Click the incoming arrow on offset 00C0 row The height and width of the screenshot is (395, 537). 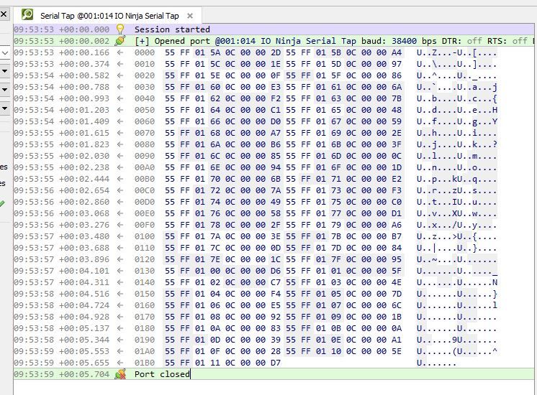pos(120,190)
